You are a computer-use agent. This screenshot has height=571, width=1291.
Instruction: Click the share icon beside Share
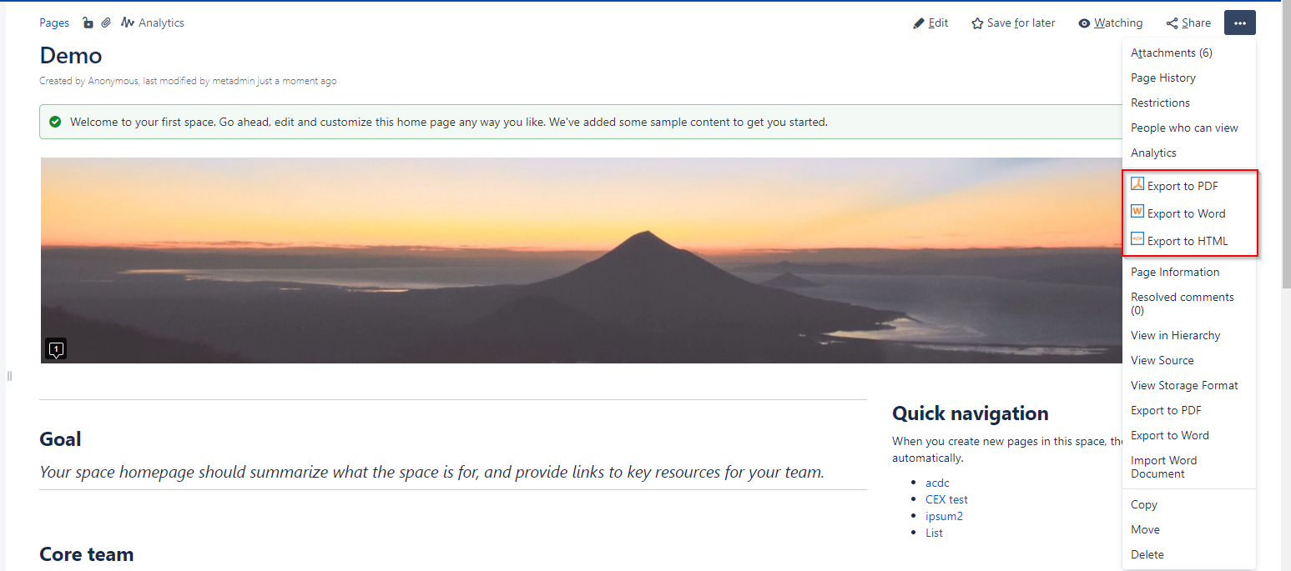click(x=1172, y=23)
